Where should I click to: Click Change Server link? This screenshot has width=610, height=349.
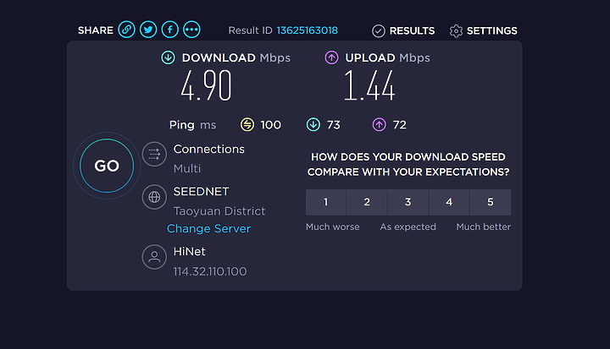209,229
